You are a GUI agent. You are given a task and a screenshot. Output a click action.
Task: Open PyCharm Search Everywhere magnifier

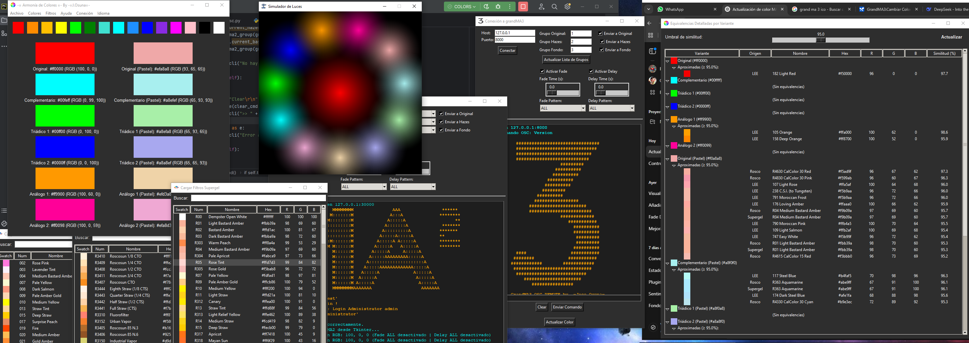(554, 7)
